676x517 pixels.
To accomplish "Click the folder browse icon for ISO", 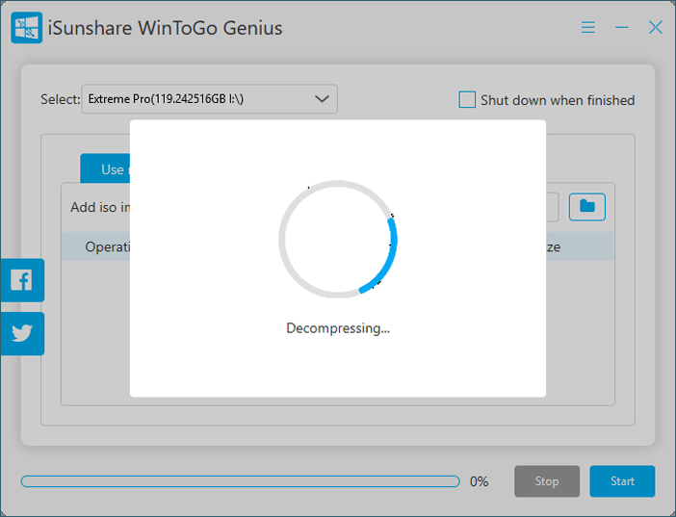I will (x=586, y=206).
